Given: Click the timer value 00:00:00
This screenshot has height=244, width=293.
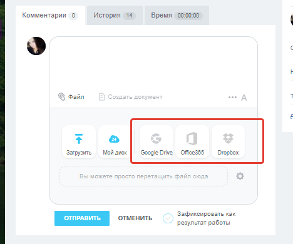Looking at the screenshot, I should click(188, 16).
